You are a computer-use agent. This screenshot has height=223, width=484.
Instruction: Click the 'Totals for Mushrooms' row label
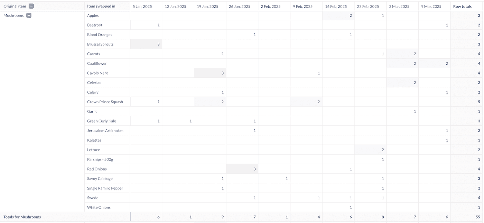[x=22, y=217]
